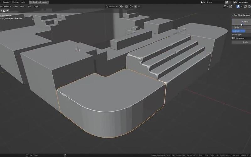Click the Logo_damaged | Text.104 viewport label

(11, 19)
